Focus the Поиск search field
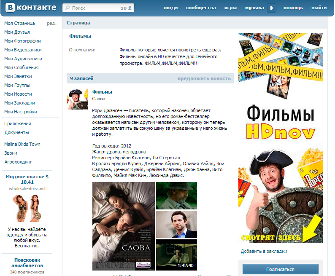The image size is (335, 276). (x=98, y=8)
